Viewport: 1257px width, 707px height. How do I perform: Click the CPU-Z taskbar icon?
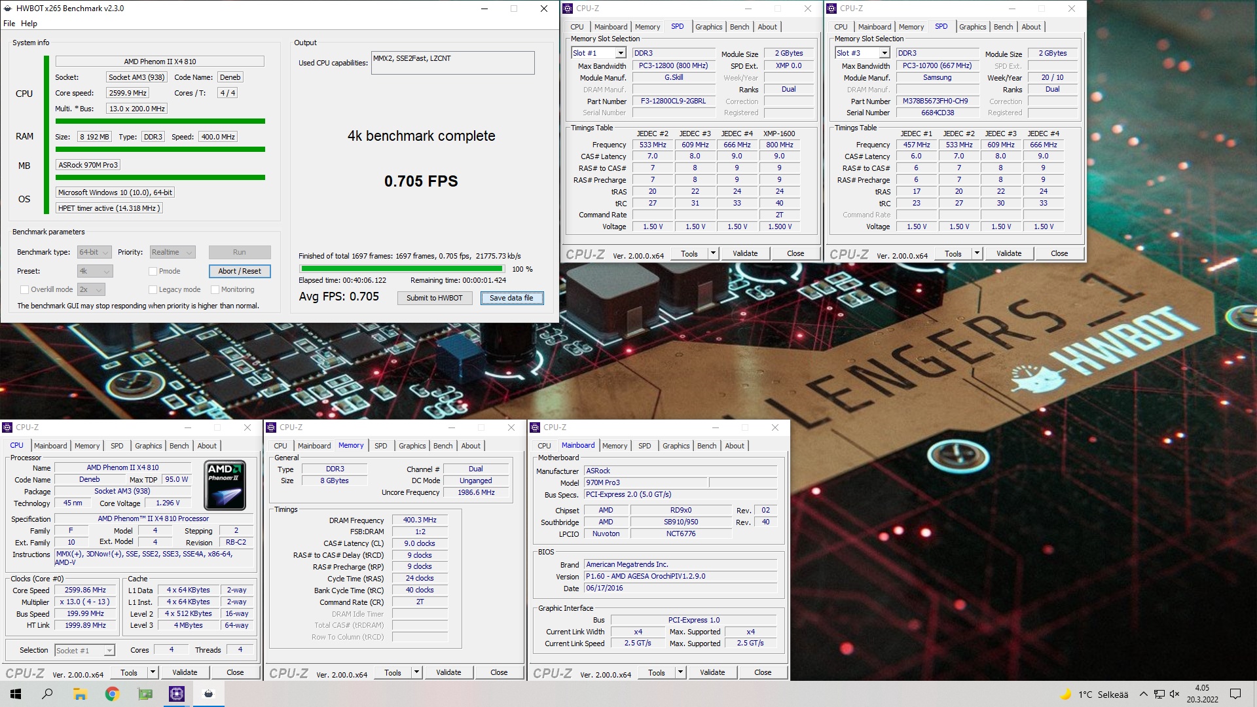(x=177, y=694)
